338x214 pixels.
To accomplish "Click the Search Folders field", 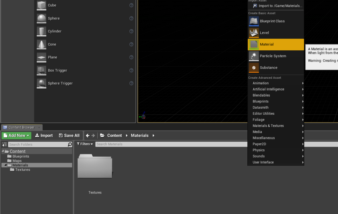I will [38, 144].
